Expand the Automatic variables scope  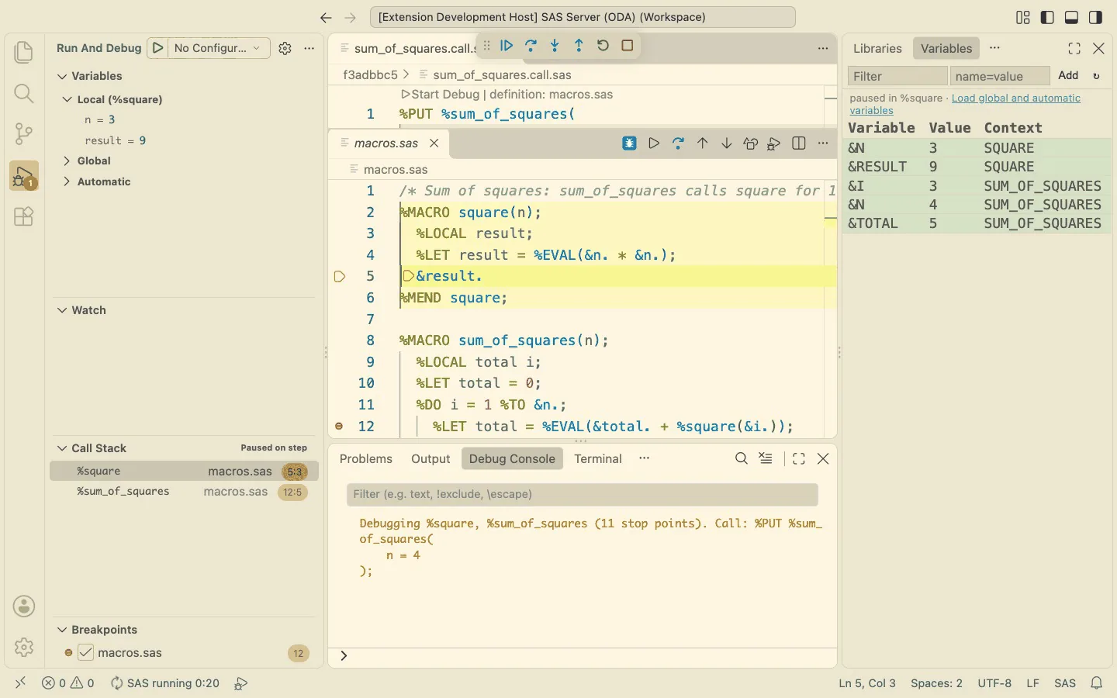(x=67, y=181)
